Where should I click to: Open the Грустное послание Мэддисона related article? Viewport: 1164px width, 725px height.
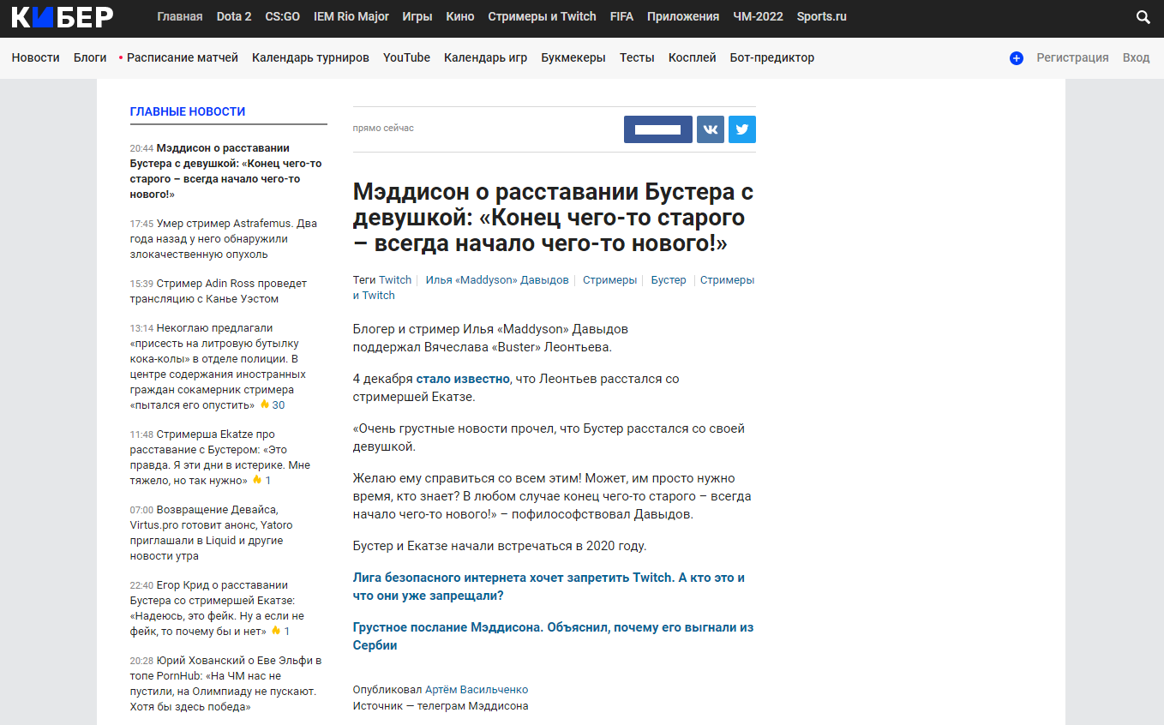point(553,637)
